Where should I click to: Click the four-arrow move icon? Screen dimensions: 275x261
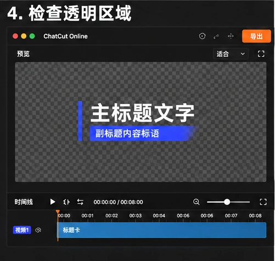[231, 36]
